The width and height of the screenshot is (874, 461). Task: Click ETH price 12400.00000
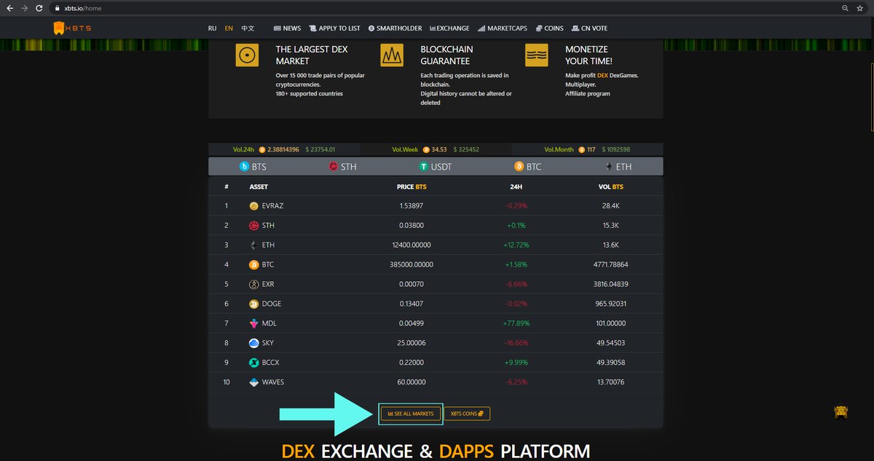point(413,245)
